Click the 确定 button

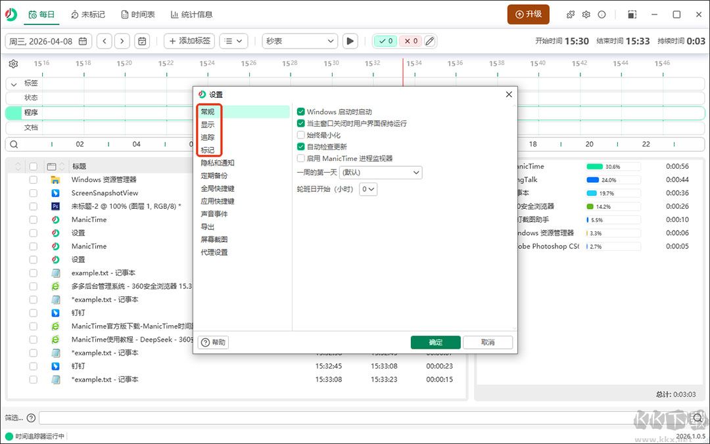tap(436, 343)
